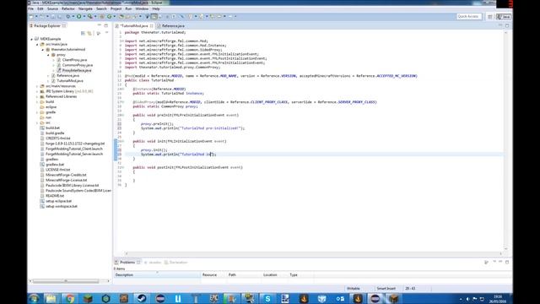The height and width of the screenshot is (304, 540).
Task: Open the Run menu
Action: coord(128,8)
